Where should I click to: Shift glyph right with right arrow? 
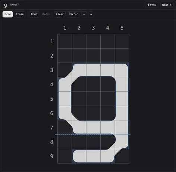tap(91, 14)
